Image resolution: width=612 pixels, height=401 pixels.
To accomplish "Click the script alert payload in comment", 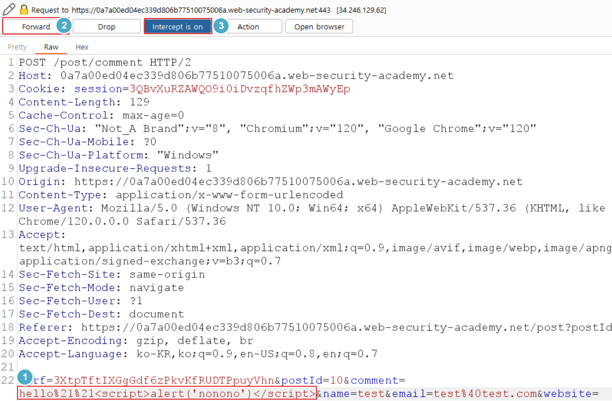I will coord(167,394).
